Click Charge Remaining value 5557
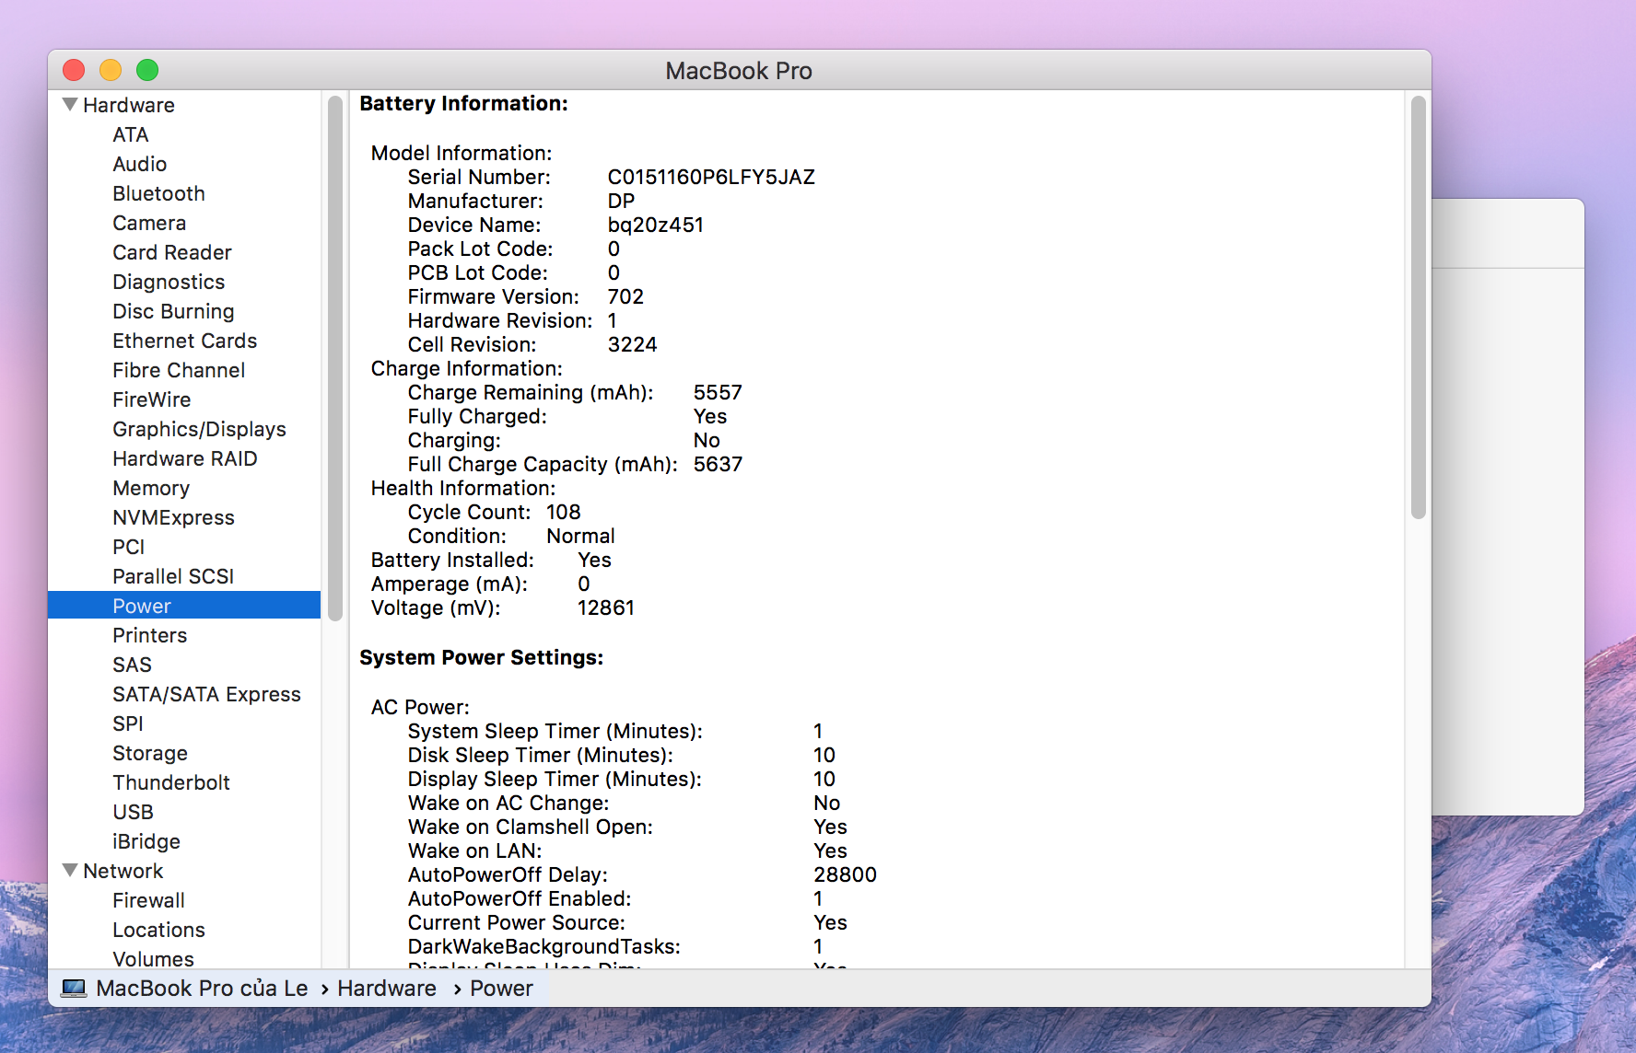The width and height of the screenshot is (1636, 1053). coord(718,392)
